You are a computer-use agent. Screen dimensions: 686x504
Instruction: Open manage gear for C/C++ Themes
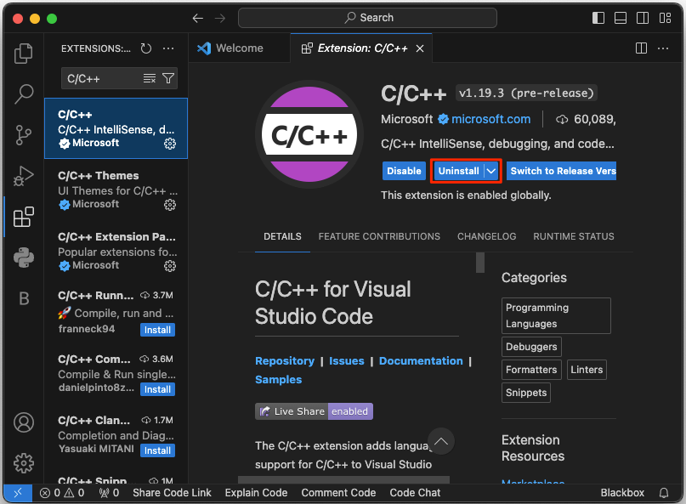click(170, 205)
